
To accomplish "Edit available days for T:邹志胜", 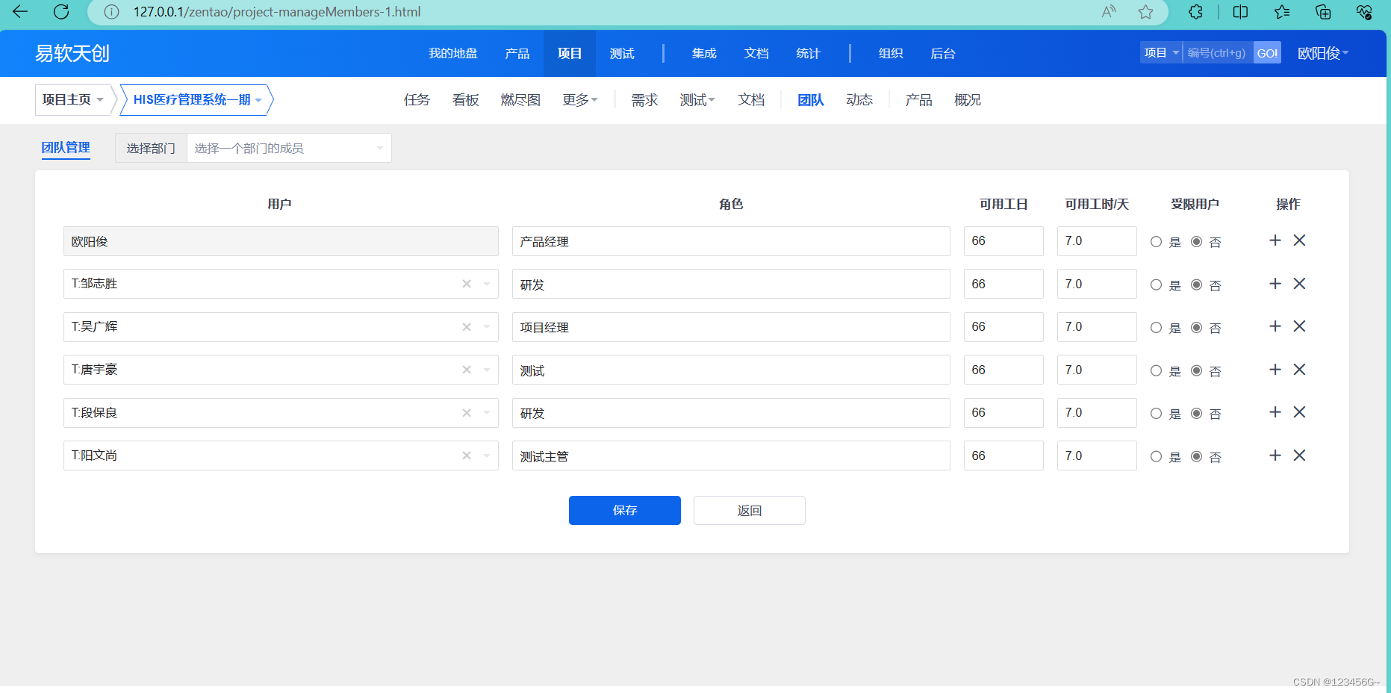I will 1003,284.
